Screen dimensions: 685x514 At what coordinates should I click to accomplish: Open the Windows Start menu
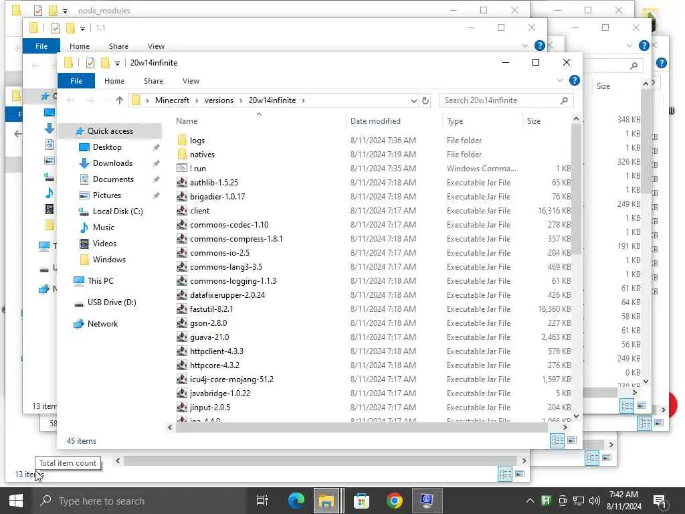[x=16, y=501]
